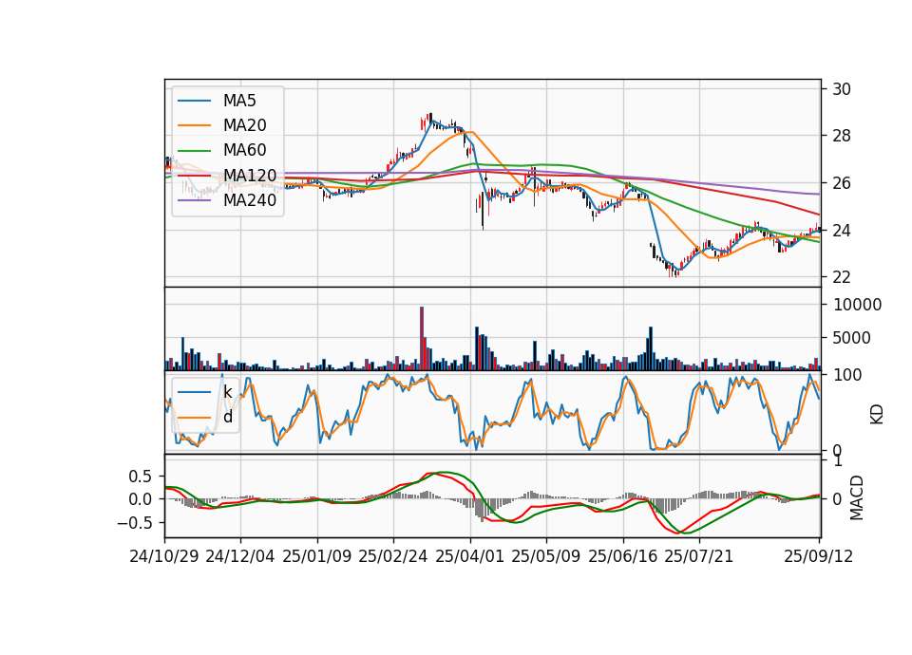The height and width of the screenshot is (655, 912).
Task: Click the MA240 legend label
Action: pos(250,200)
